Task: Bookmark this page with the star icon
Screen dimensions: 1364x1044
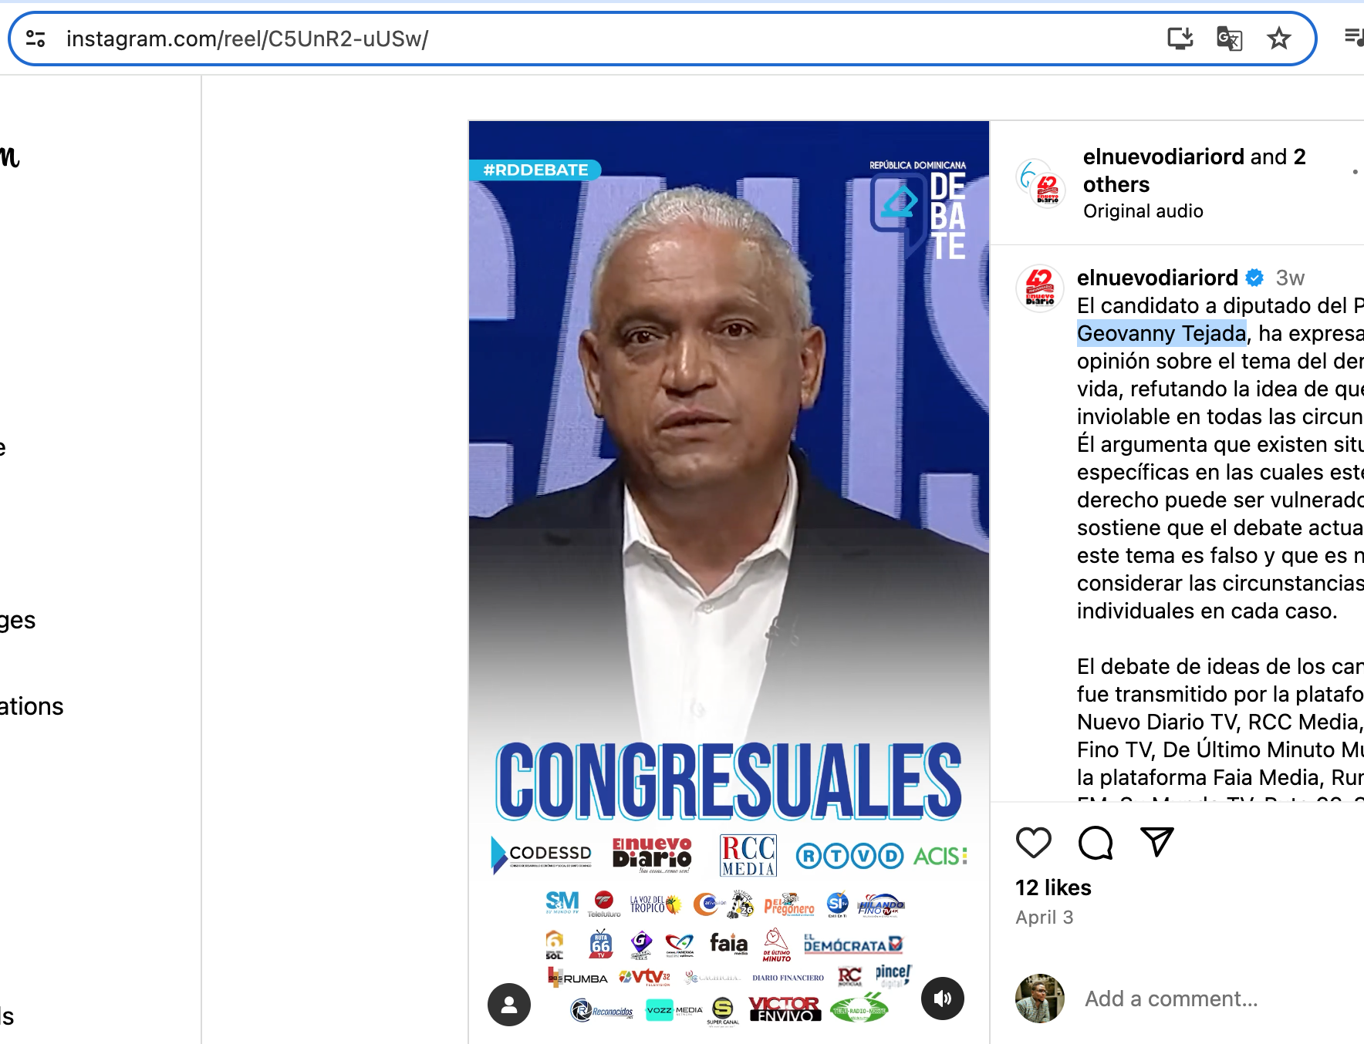Action: (x=1278, y=38)
